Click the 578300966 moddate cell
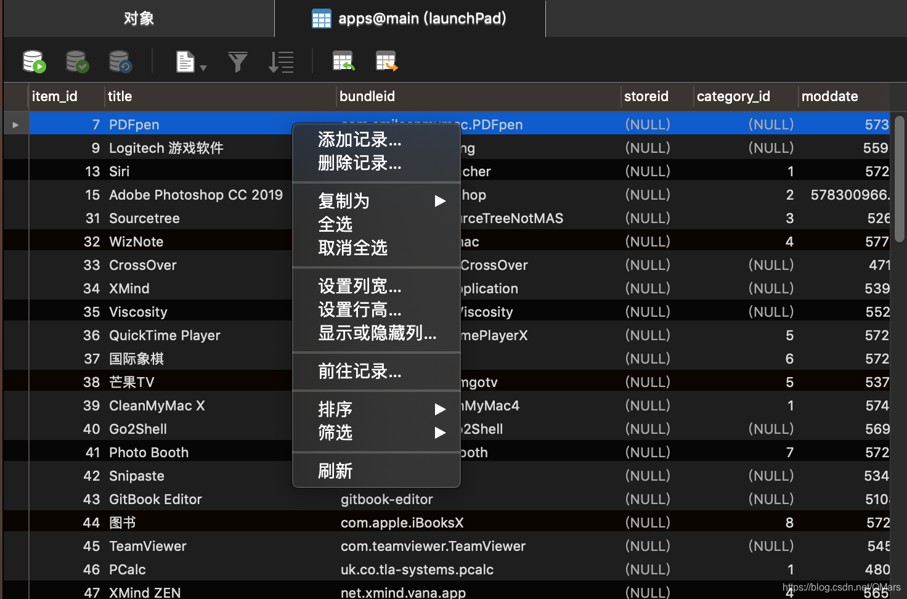This screenshot has width=907, height=599. 850,195
